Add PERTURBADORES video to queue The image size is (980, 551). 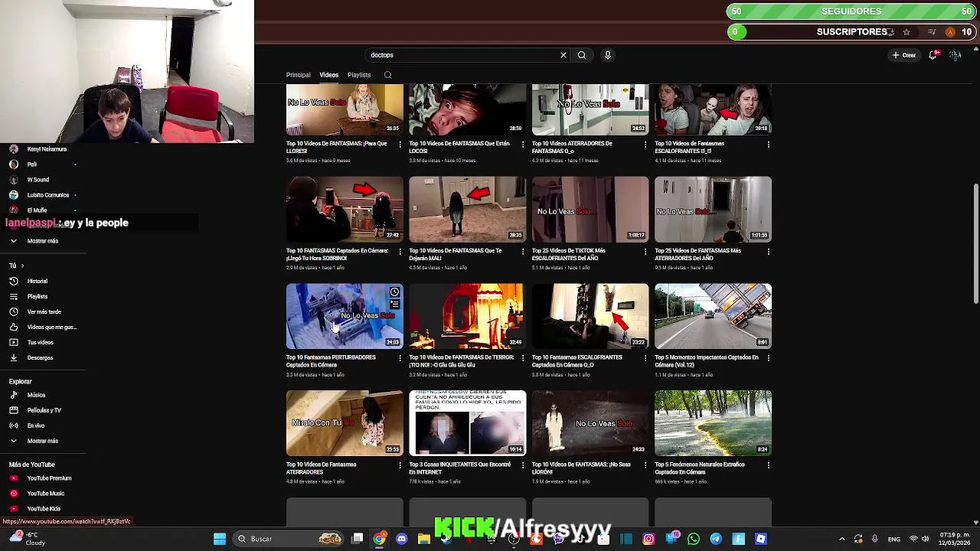(x=394, y=305)
